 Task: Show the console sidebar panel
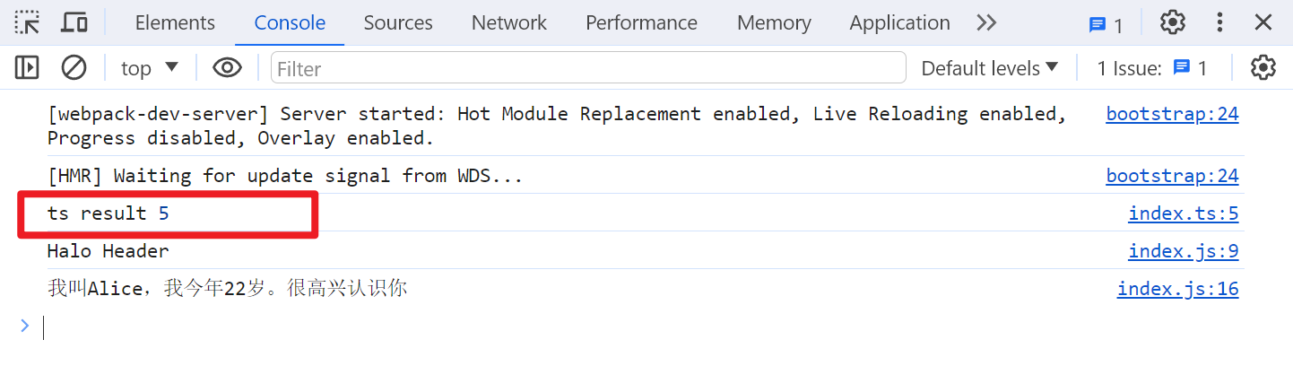click(x=27, y=67)
